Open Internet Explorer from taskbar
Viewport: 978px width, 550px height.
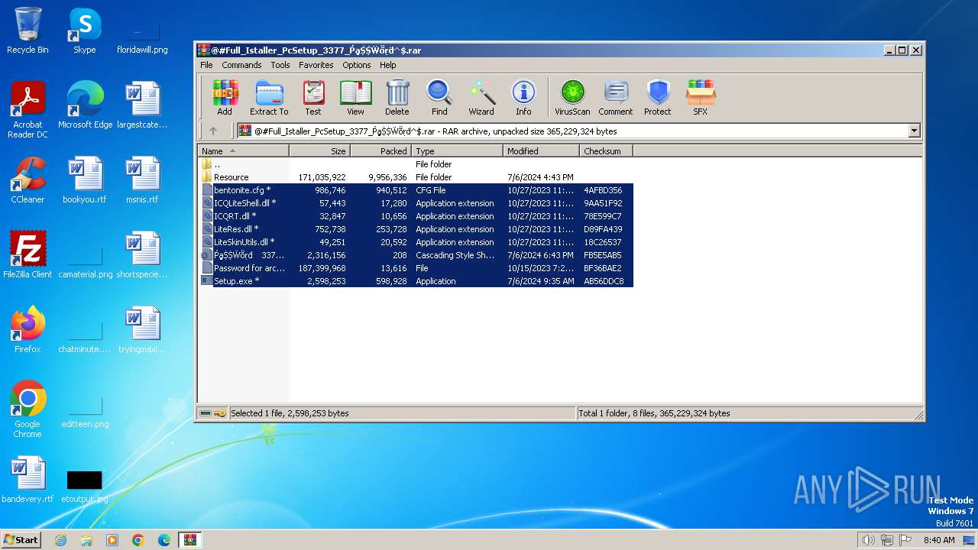pos(60,540)
